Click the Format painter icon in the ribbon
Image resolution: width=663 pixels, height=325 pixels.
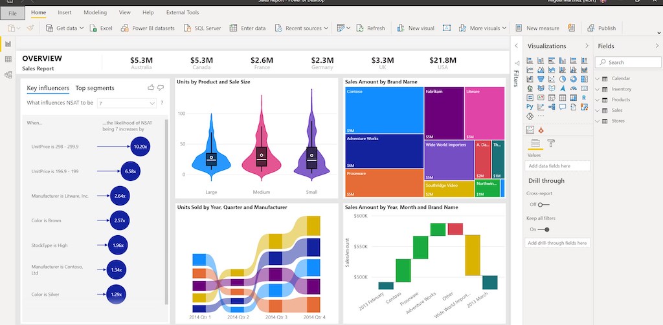30,28
